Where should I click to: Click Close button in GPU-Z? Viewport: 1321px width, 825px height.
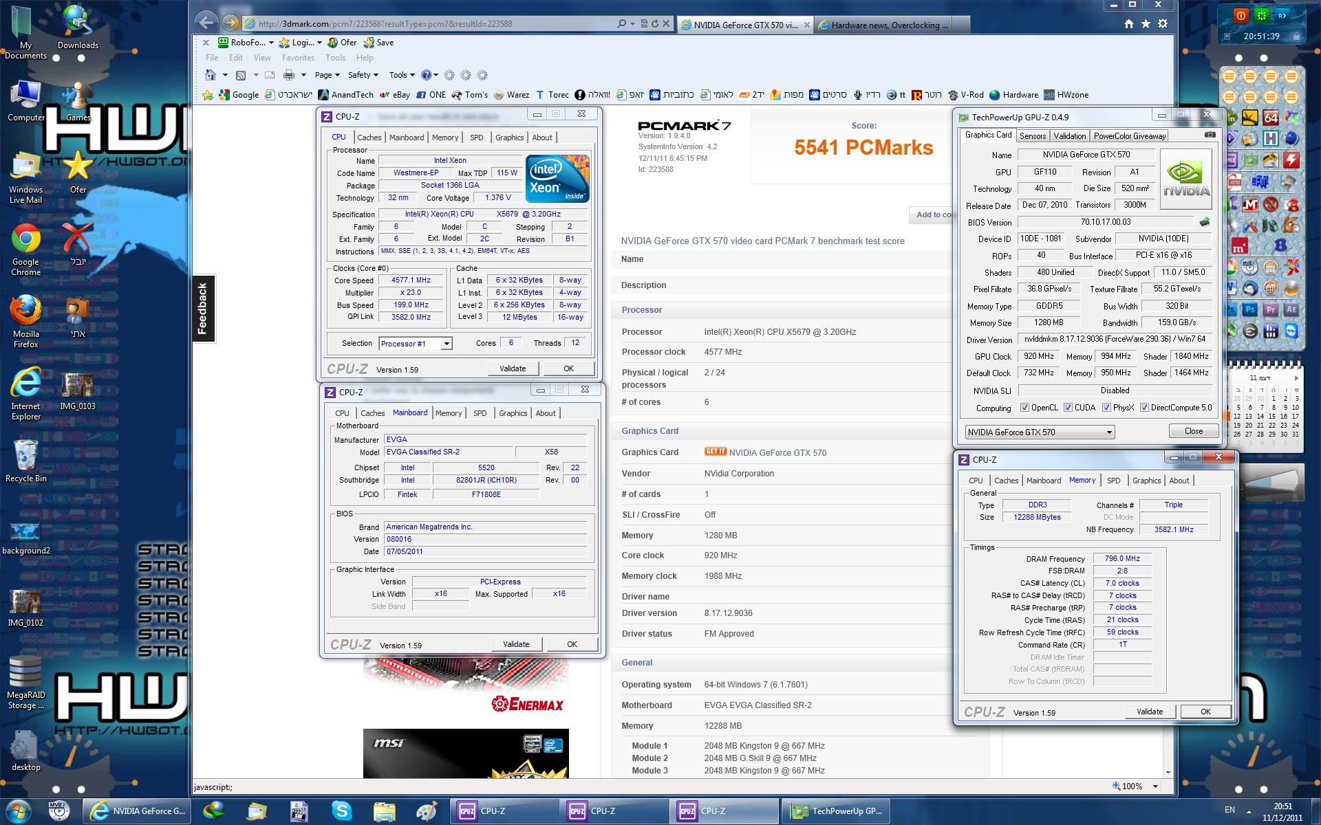point(1194,431)
